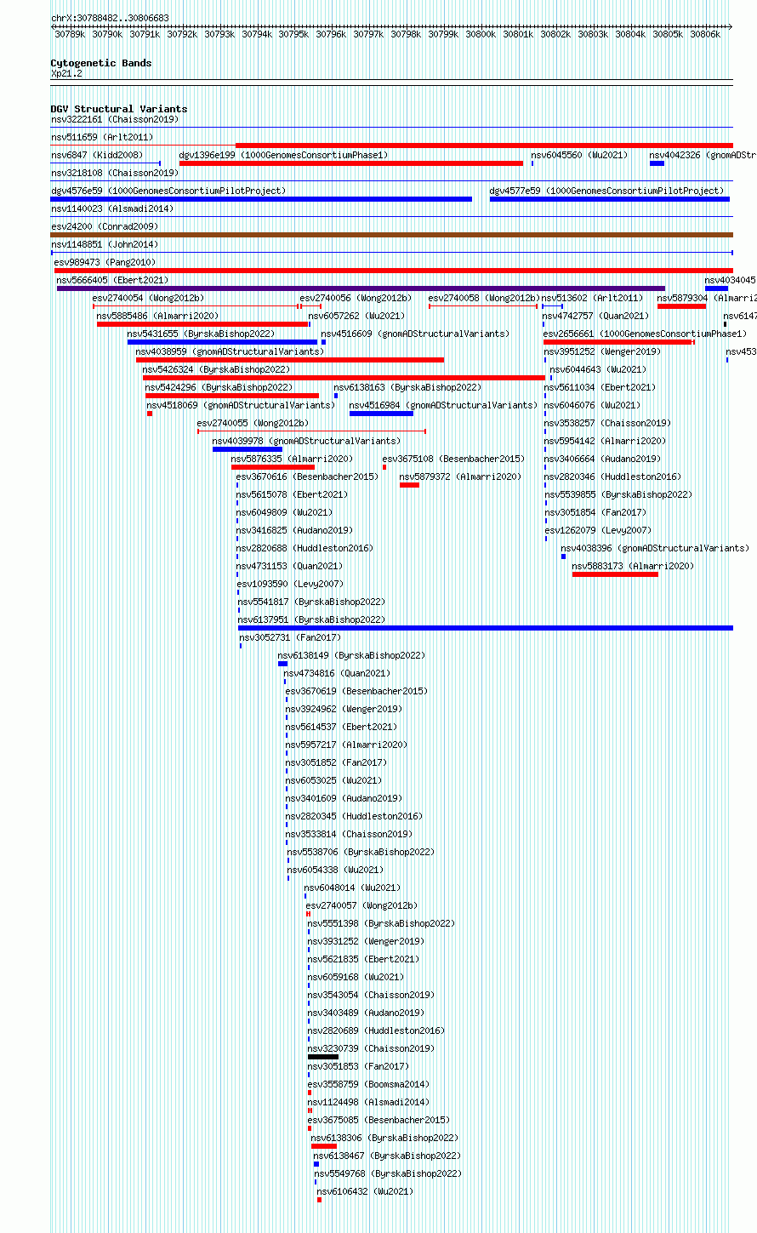Open variant nsv5957217 (Almarri2020)

pyautogui.click(x=346, y=745)
